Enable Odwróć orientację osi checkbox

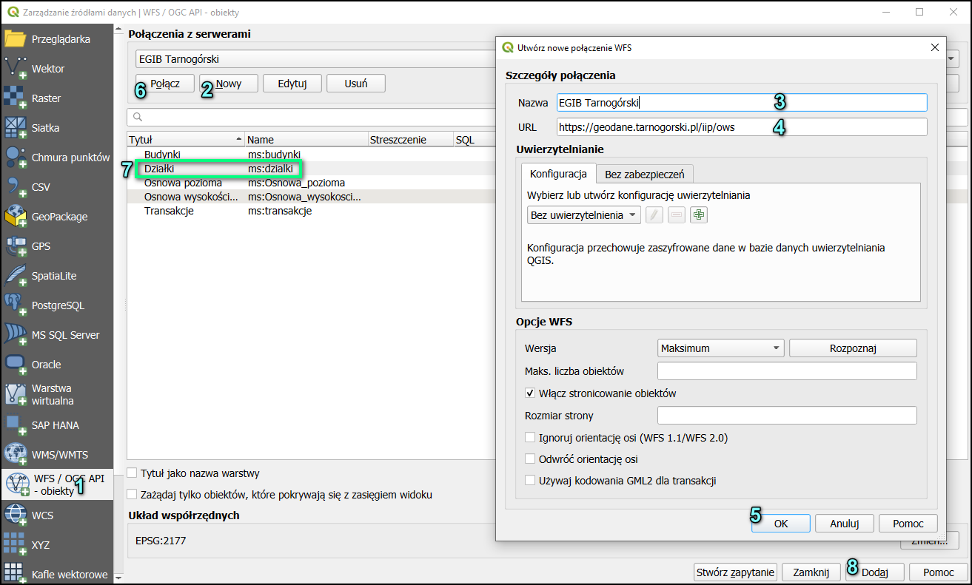coord(530,459)
